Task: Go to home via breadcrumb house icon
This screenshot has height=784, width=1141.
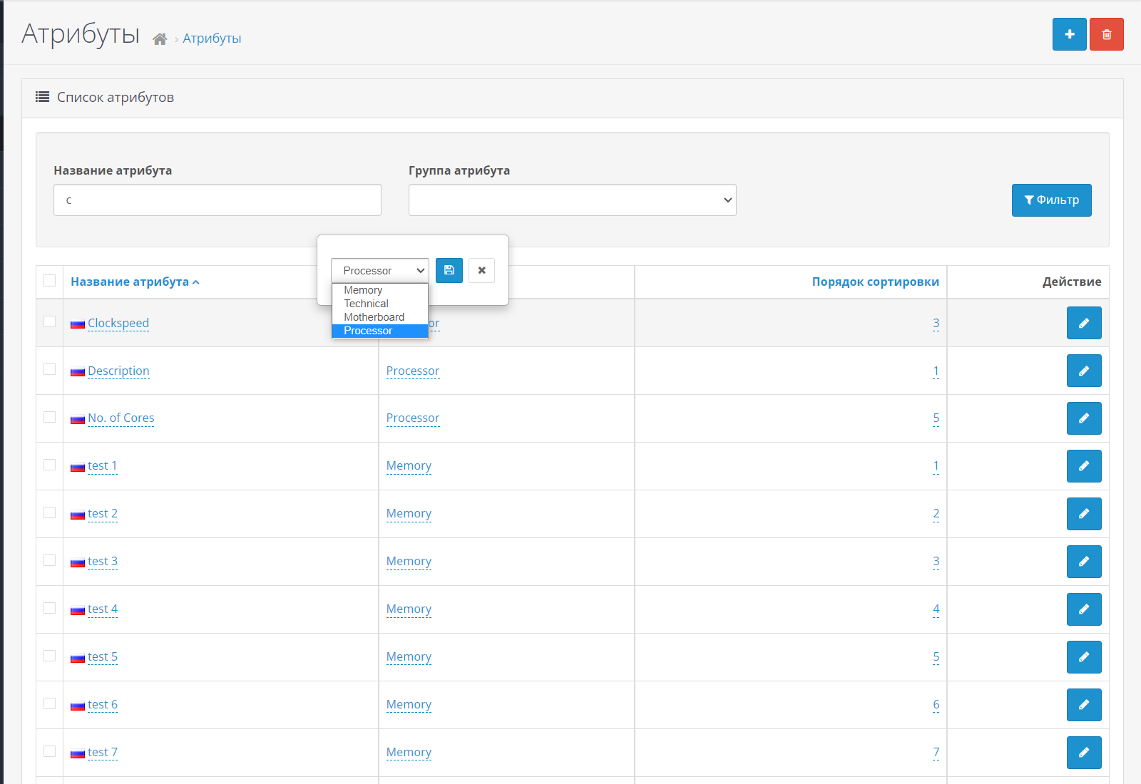Action: pyautogui.click(x=160, y=39)
